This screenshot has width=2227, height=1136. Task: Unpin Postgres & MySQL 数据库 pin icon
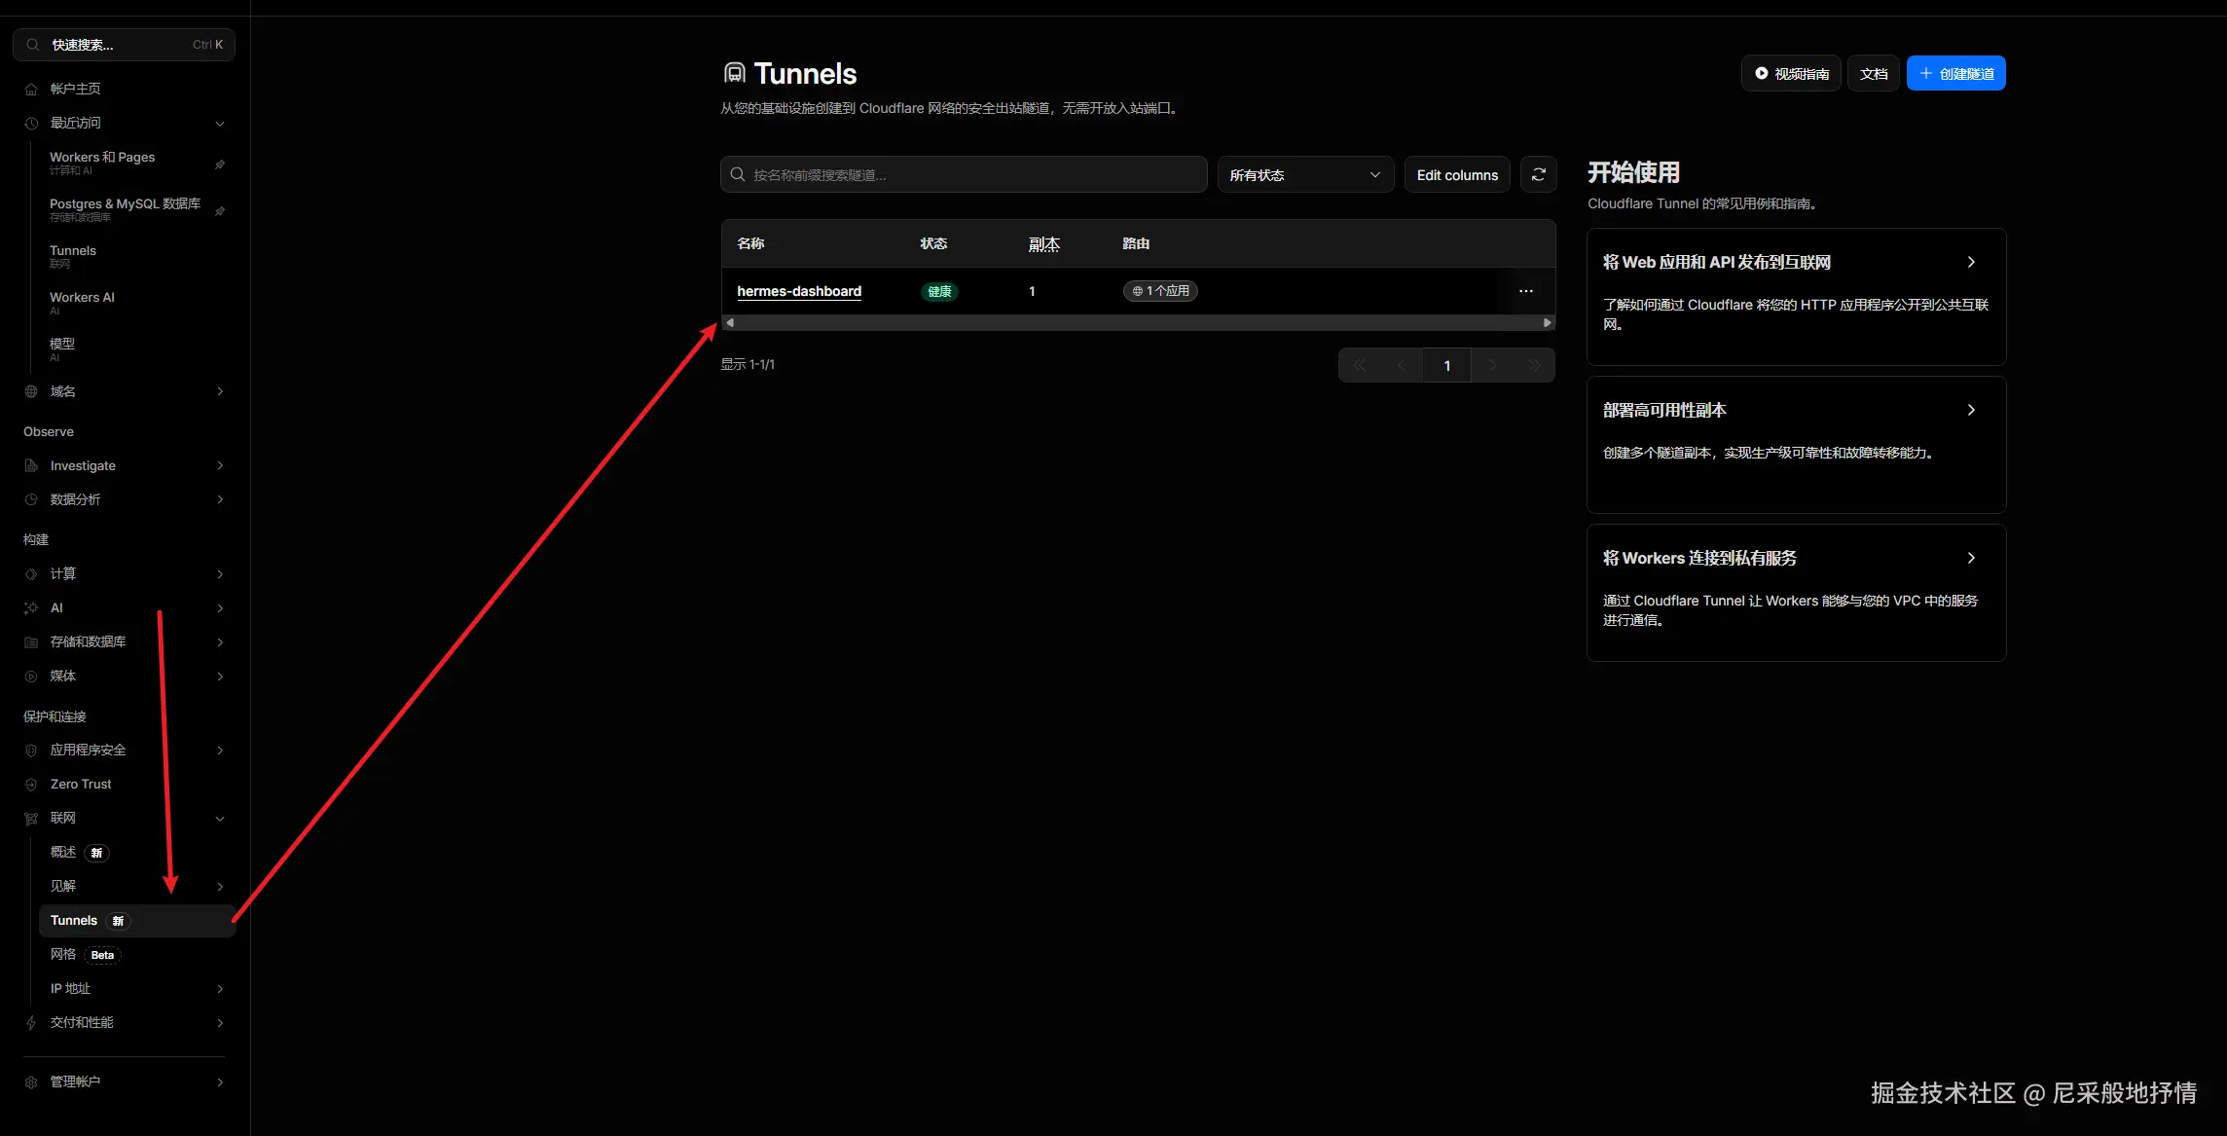pyautogui.click(x=220, y=211)
